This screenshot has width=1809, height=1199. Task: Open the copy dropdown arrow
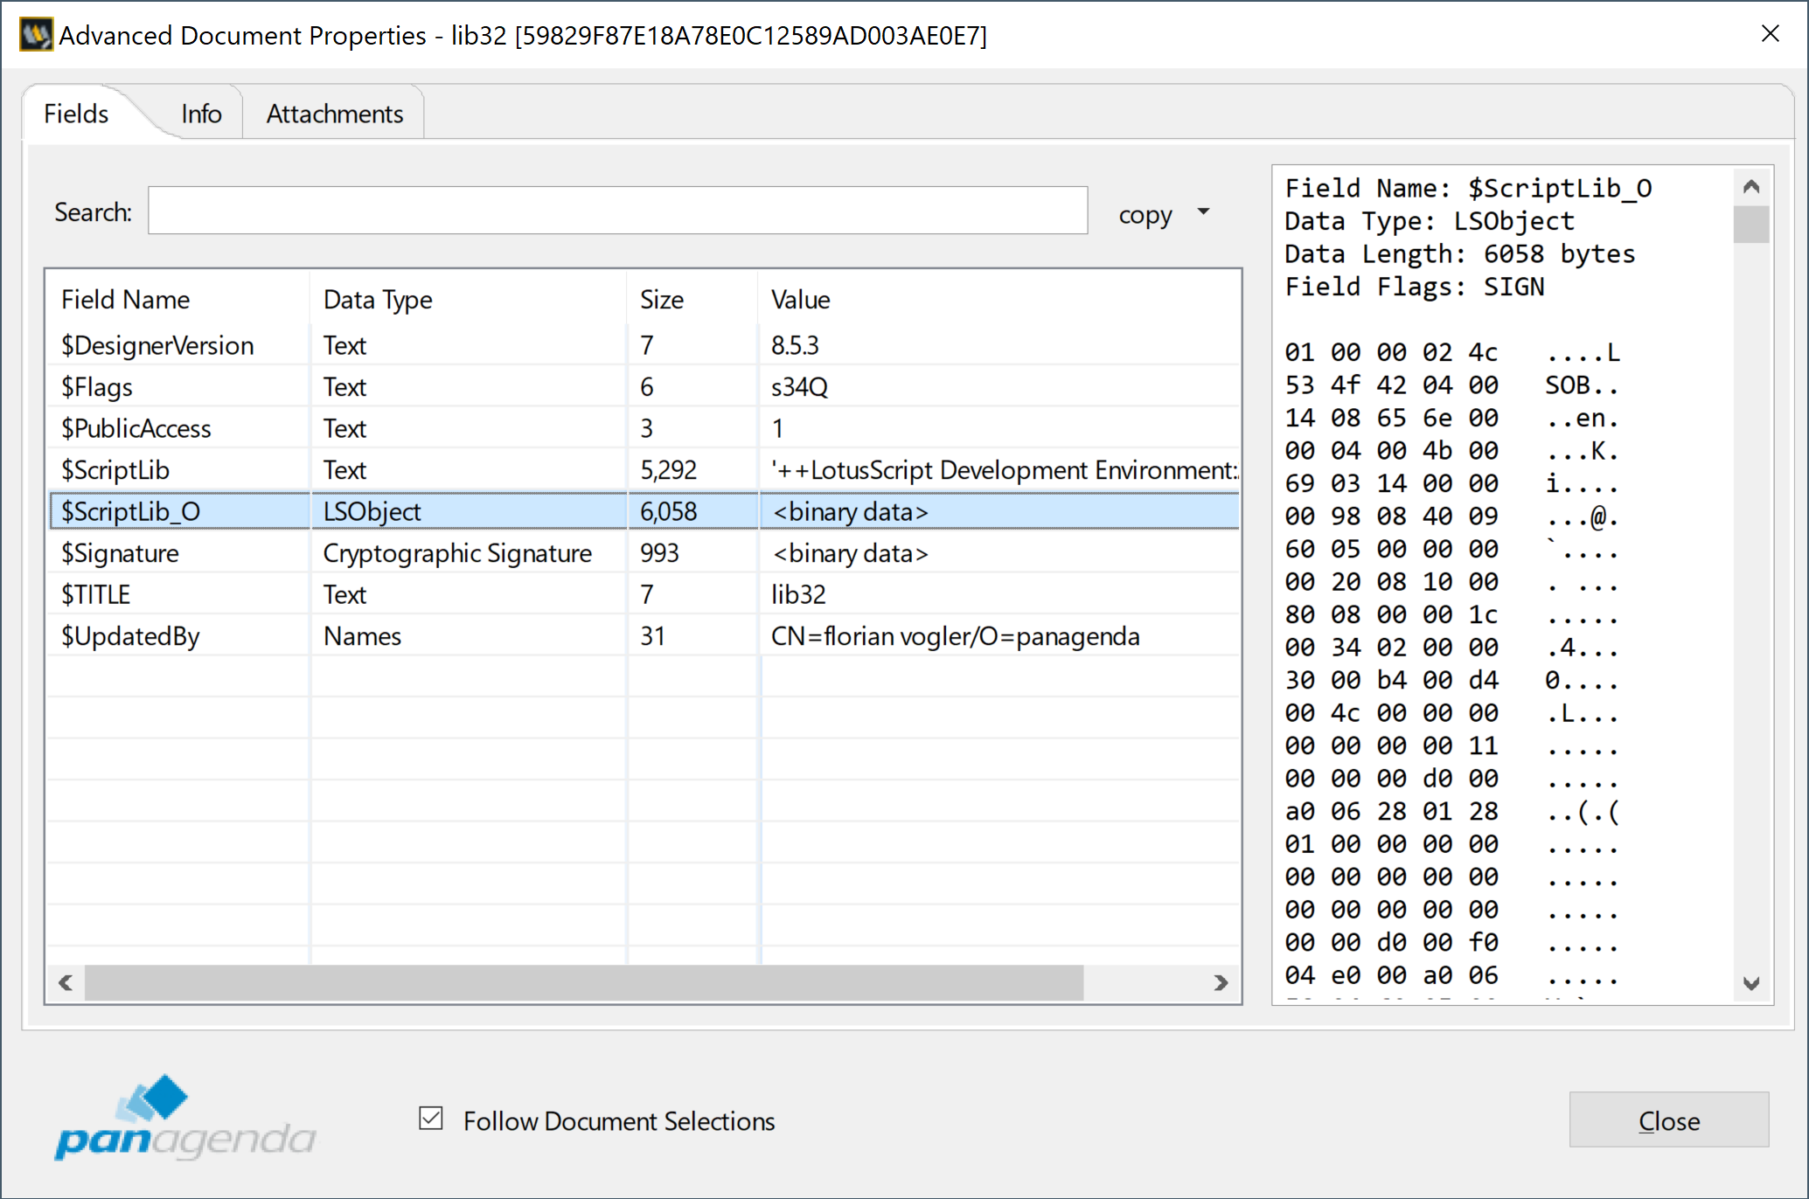pos(1204,211)
